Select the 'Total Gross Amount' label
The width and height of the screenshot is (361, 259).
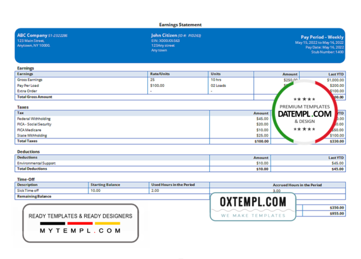pos(34,97)
